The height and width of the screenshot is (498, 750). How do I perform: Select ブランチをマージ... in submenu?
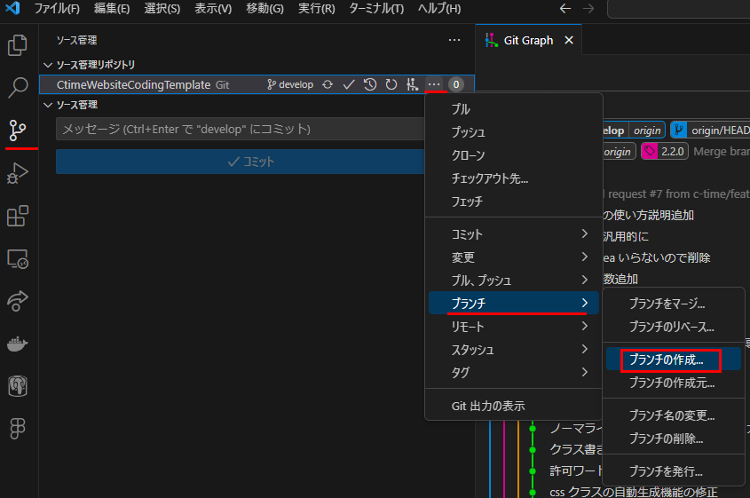(x=674, y=304)
